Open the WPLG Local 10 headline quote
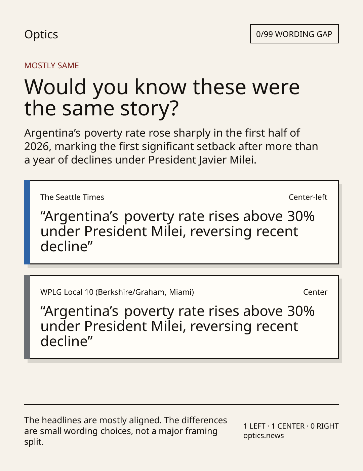Viewport: 363px width, 471px height. (x=177, y=326)
